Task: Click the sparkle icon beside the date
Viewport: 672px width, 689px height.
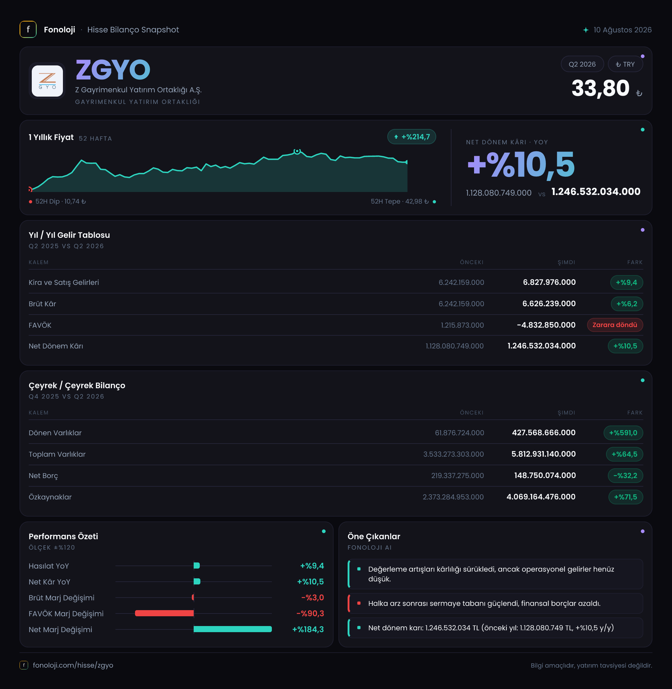Action: point(586,30)
